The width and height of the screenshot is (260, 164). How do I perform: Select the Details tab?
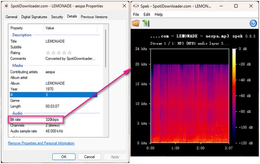pyautogui.click(x=72, y=16)
